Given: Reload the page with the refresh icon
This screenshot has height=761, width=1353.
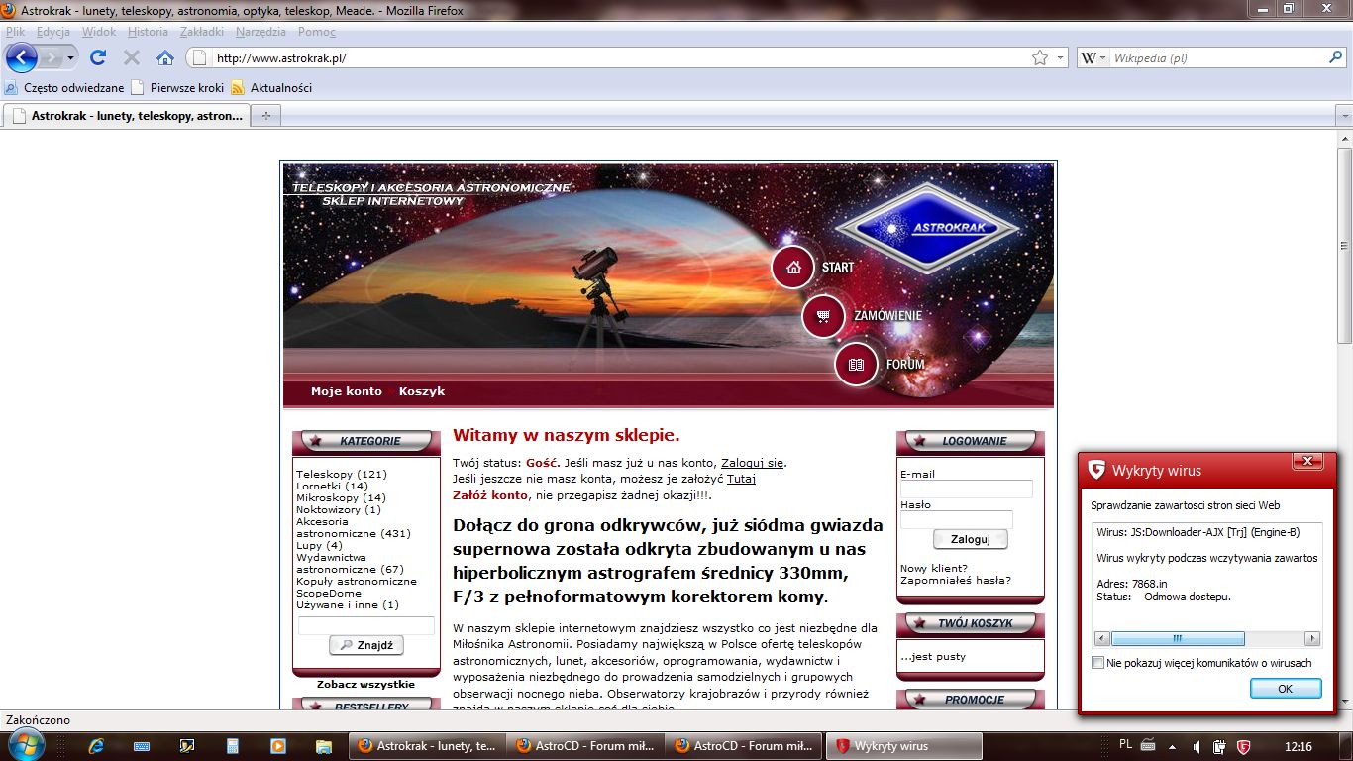Looking at the screenshot, I should click(97, 57).
